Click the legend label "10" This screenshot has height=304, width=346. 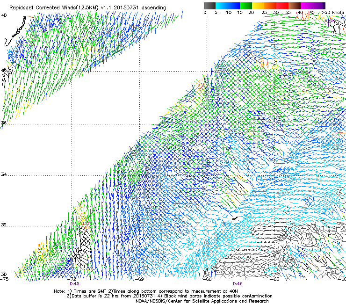tap(229, 13)
